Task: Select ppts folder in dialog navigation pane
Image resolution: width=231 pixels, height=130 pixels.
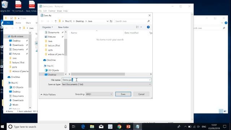Action: (50, 50)
